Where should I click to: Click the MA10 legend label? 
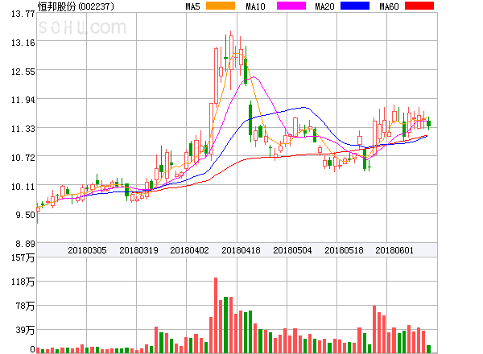point(255,6)
